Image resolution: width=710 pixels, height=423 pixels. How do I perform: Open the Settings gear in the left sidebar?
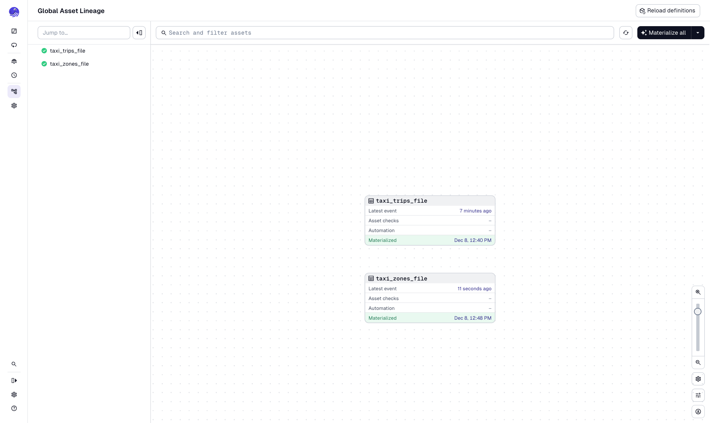pos(14,106)
